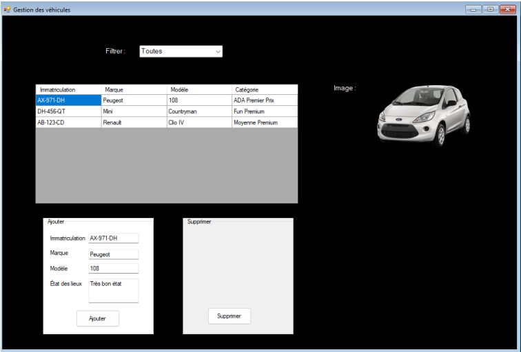The image size is (521, 352).
Task: Sort by Immatriculation column header
Action: click(x=68, y=89)
